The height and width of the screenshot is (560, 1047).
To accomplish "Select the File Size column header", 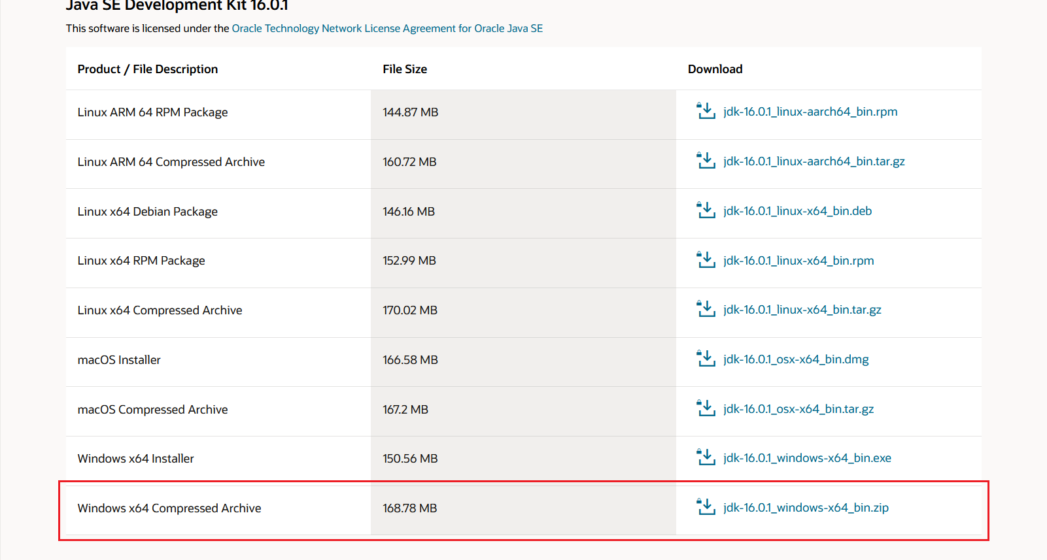I will coord(405,69).
